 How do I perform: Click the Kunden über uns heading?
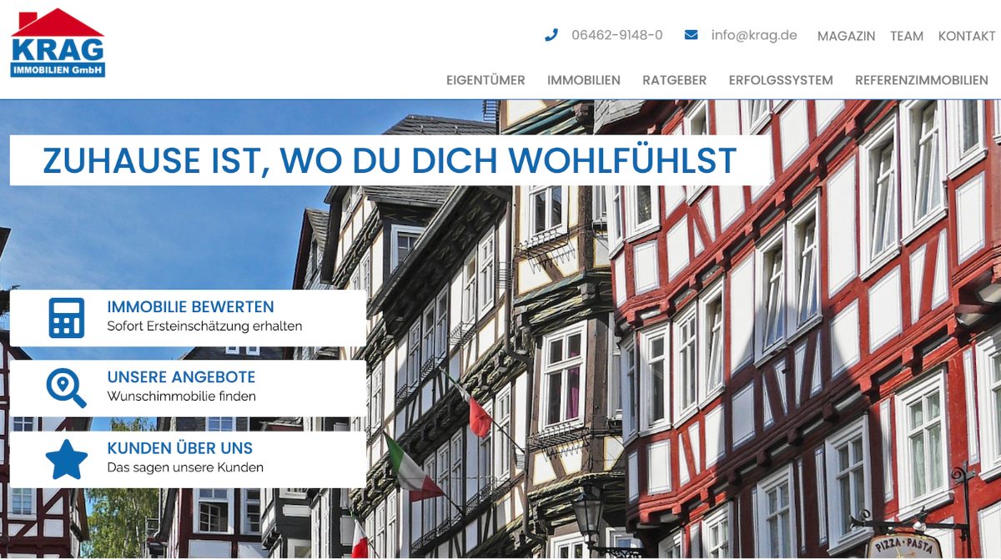point(179,448)
